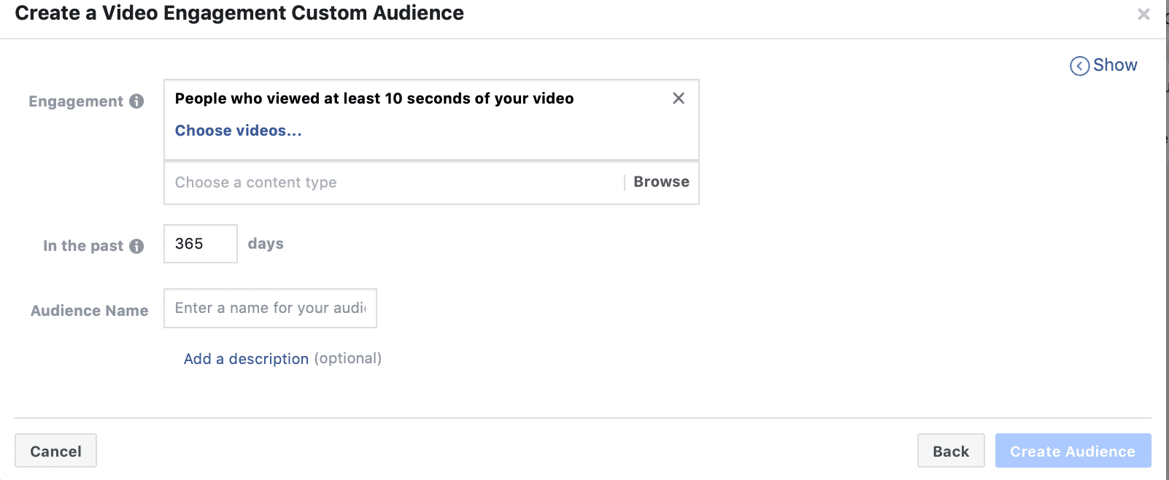The image size is (1169, 480).
Task: Click the engagement rule text about 10 seconds
Action: coord(374,98)
